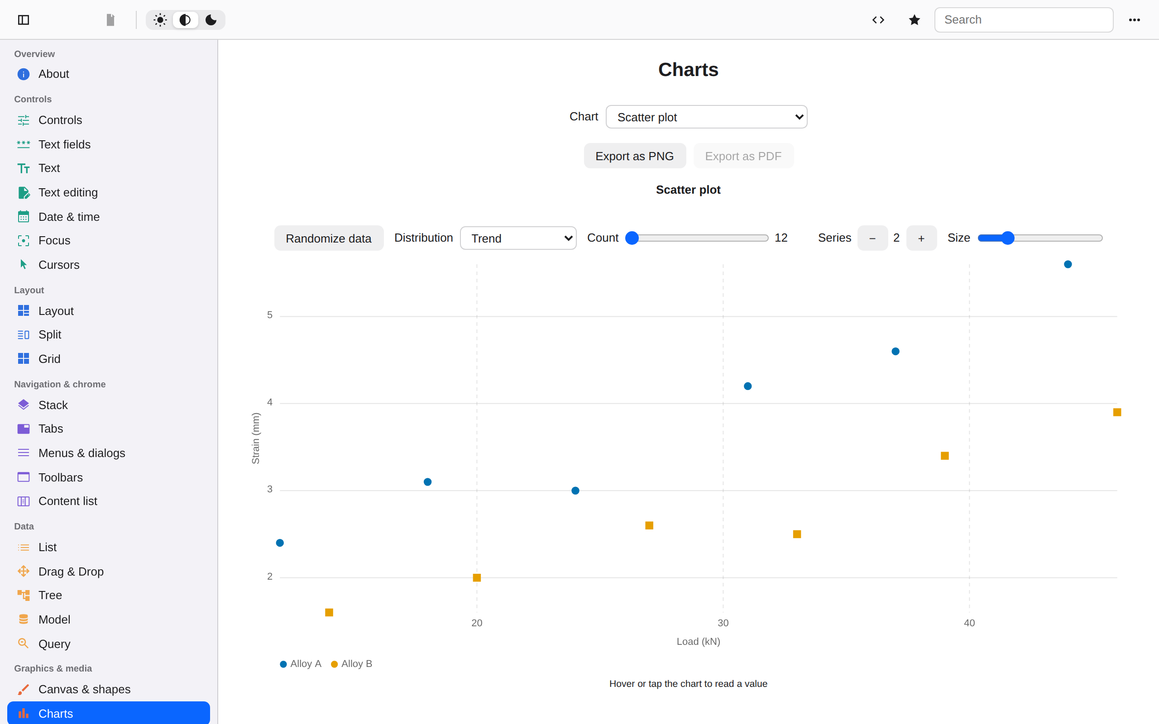Switch to dark theme moon icon
The width and height of the screenshot is (1159, 724).
(211, 19)
